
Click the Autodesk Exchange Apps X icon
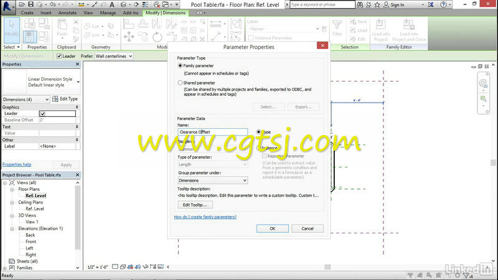(431, 4)
